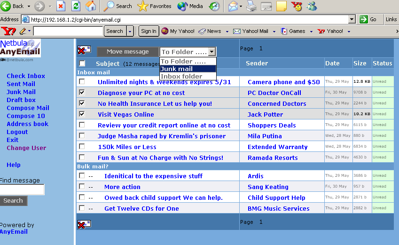Open the Address book link
This screenshot has width=399, height=245.
pos(27,124)
